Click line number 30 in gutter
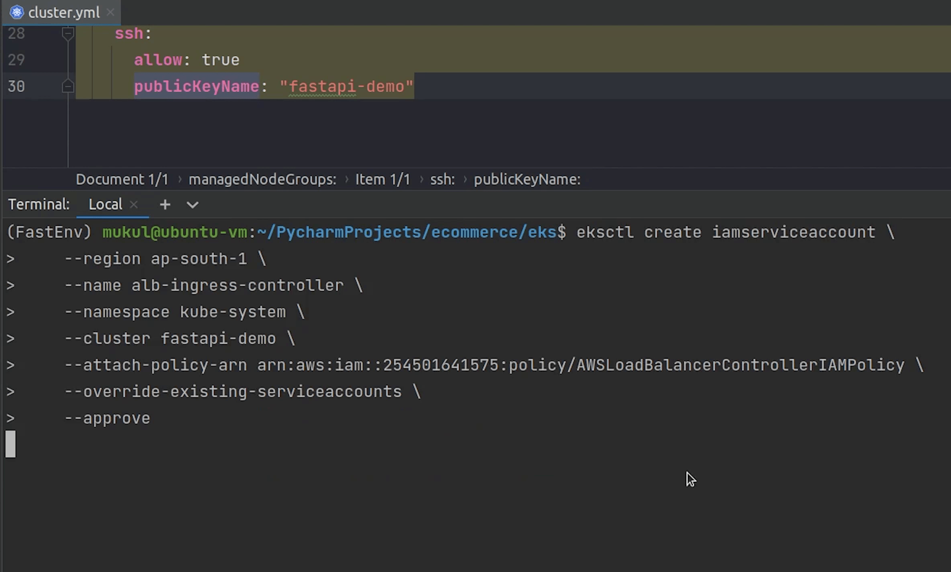Screen dimensions: 951x572 [17, 87]
